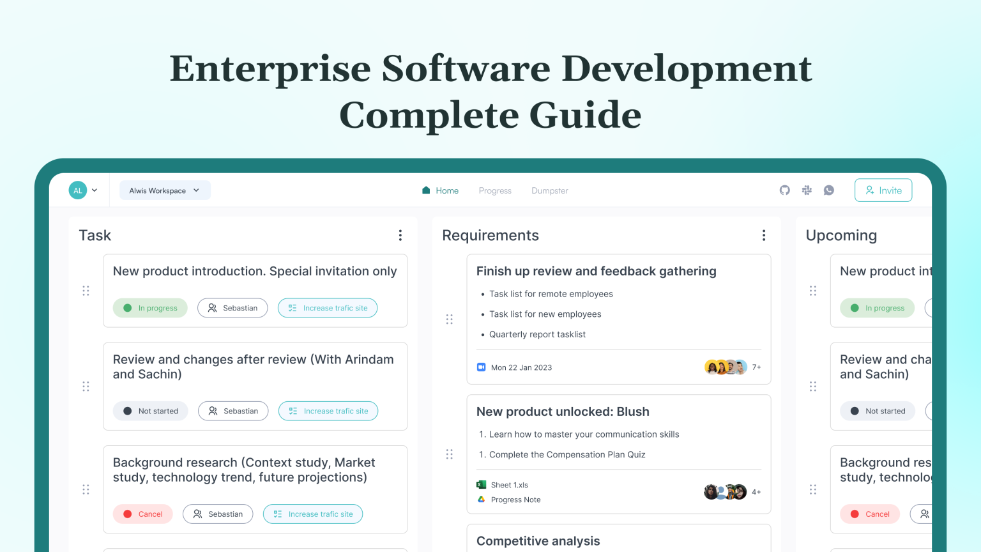Viewport: 981px width, 552px height.
Task: Click the Excel icon beside Sheet 1.xls
Action: (x=482, y=485)
